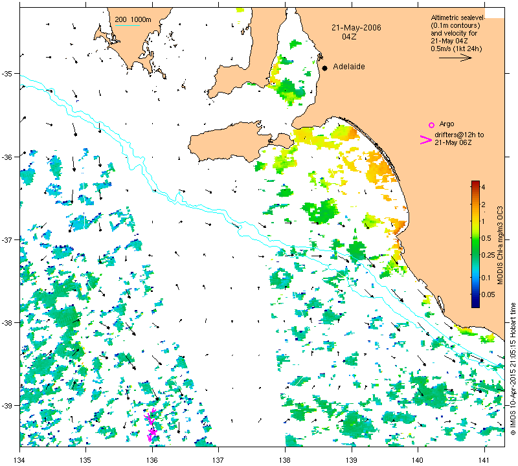The image size is (518, 466).
Task: Click the Adelaide city label
Action: (x=349, y=67)
